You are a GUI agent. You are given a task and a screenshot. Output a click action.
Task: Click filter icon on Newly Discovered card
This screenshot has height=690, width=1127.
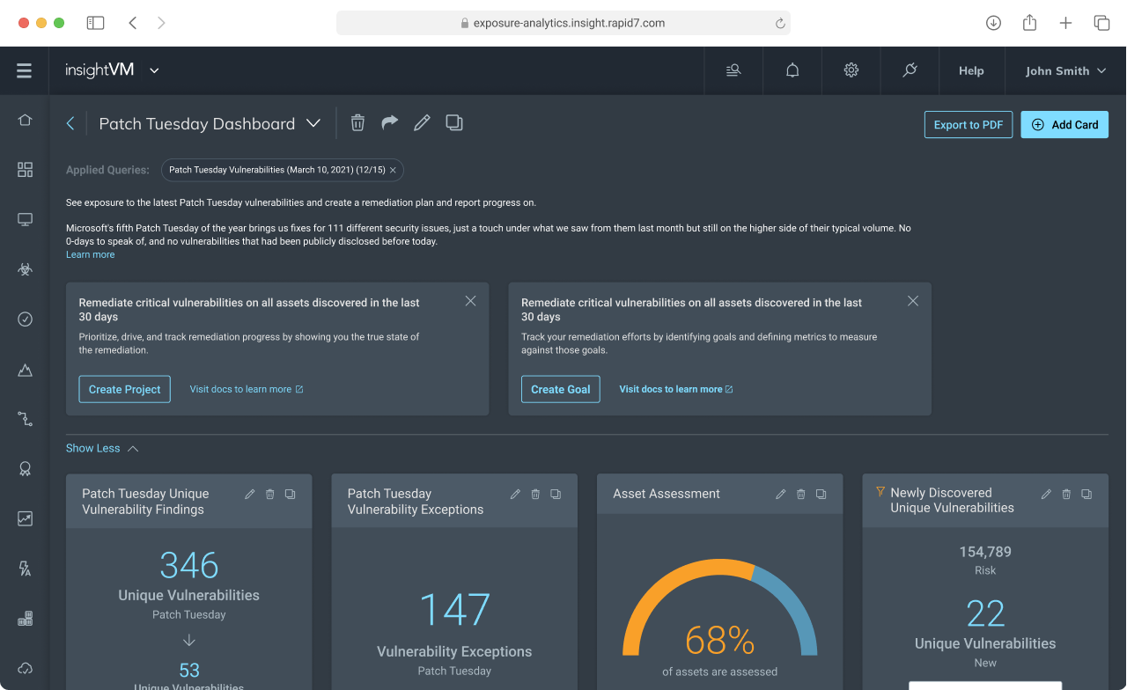coord(880,492)
